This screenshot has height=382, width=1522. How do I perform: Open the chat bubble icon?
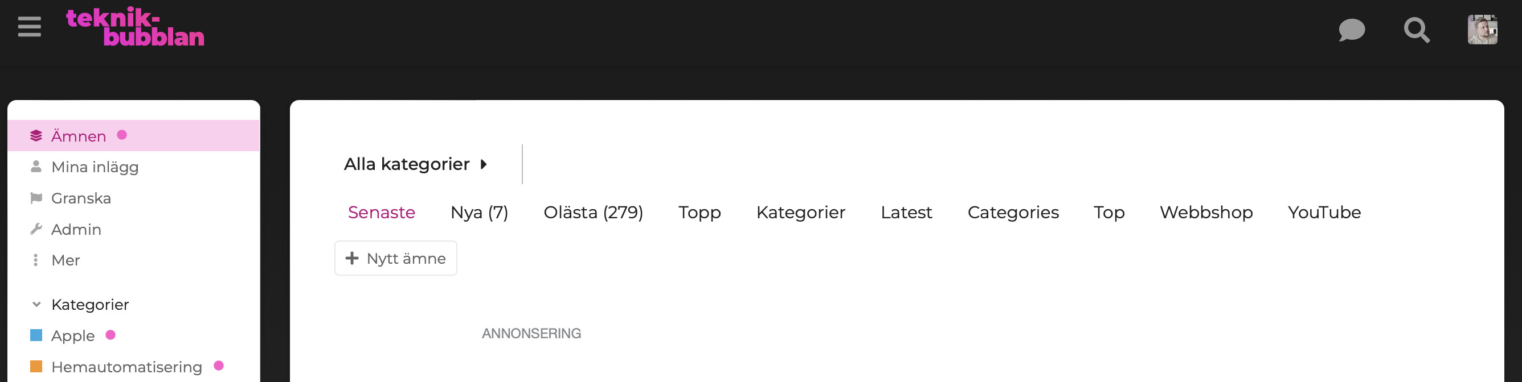tap(1352, 30)
